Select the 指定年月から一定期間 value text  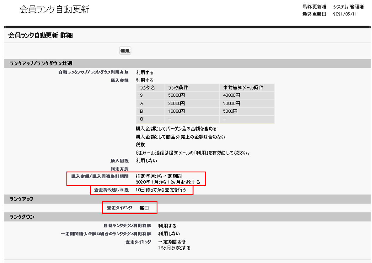click(159, 176)
